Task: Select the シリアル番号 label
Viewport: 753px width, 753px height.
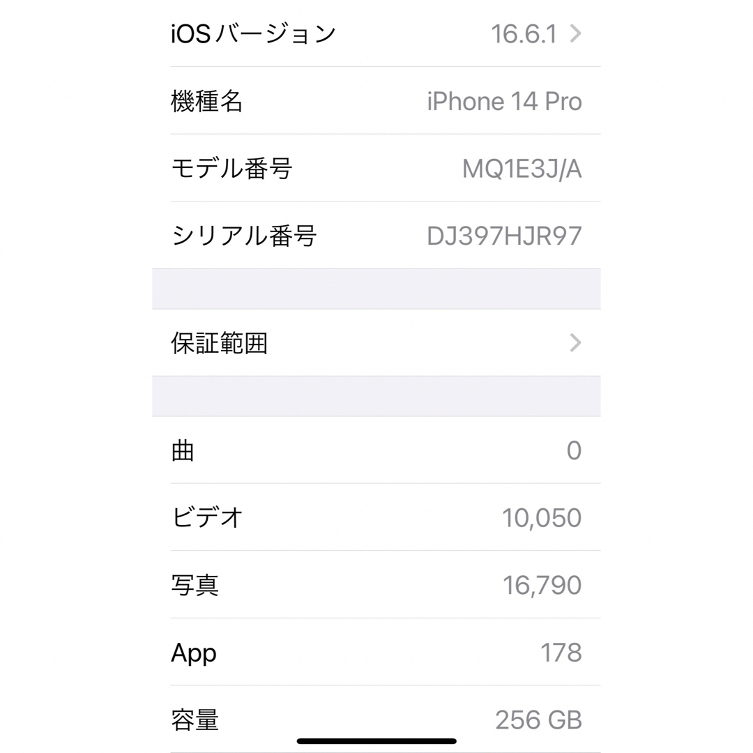Action: point(243,236)
